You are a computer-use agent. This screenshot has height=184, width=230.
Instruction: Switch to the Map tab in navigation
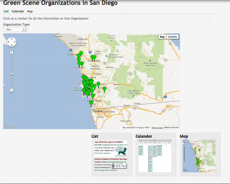click(x=30, y=11)
